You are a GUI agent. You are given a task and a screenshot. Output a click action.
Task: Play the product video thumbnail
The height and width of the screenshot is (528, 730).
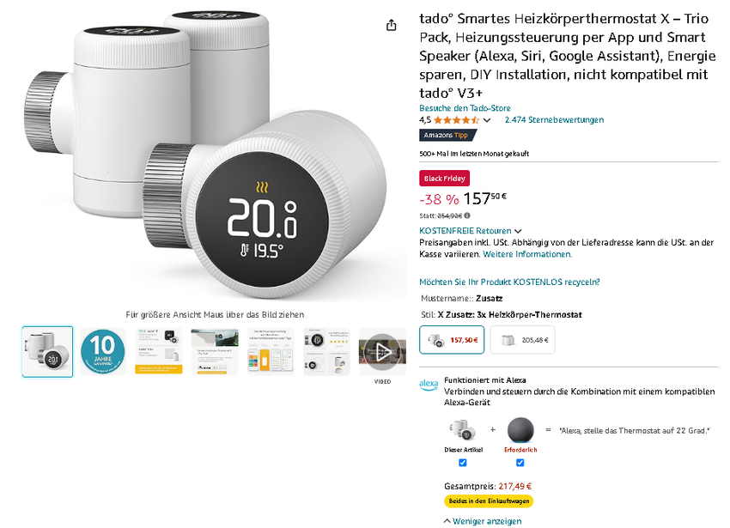tap(382, 352)
